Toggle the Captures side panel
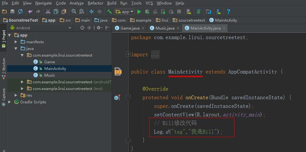The width and height of the screenshot is (306, 152). [3, 97]
